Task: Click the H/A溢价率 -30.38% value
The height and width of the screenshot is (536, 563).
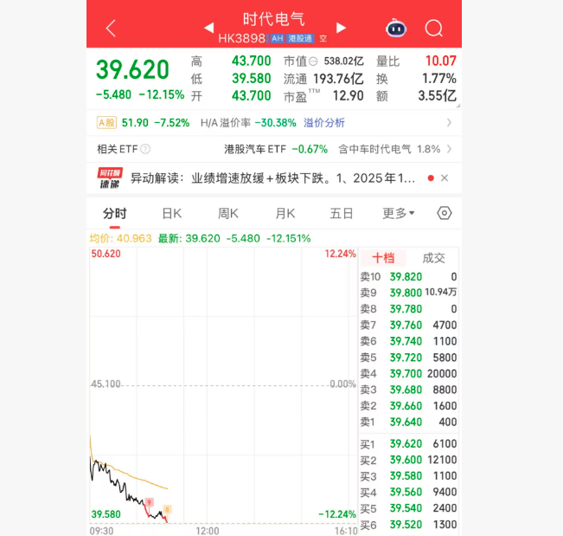Action: 275,123
